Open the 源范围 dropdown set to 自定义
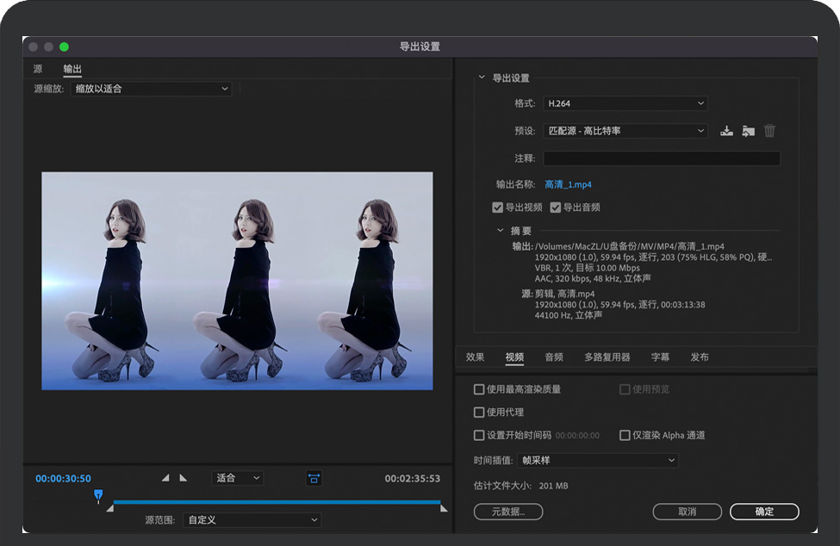This screenshot has width=840, height=546. pyautogui.click(x=252, y=520)
